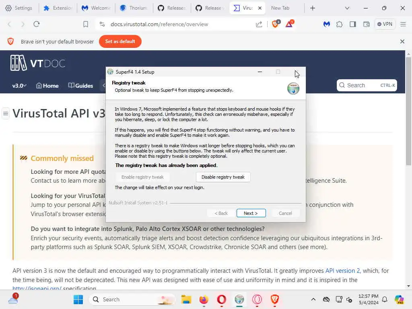Go back to previous page
Image resolution: width=412 pixels, height=309 pixels.
pyautogui.click(x=9, y=24)
